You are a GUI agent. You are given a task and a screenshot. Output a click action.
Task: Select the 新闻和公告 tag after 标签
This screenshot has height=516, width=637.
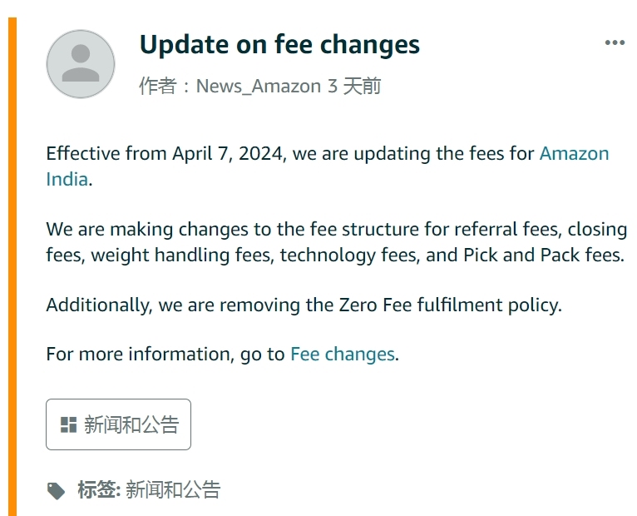[173, 490]
